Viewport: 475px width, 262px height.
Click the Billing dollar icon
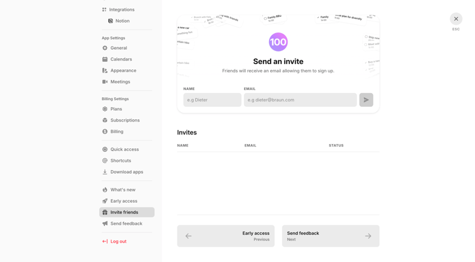[x=105, y=132]
